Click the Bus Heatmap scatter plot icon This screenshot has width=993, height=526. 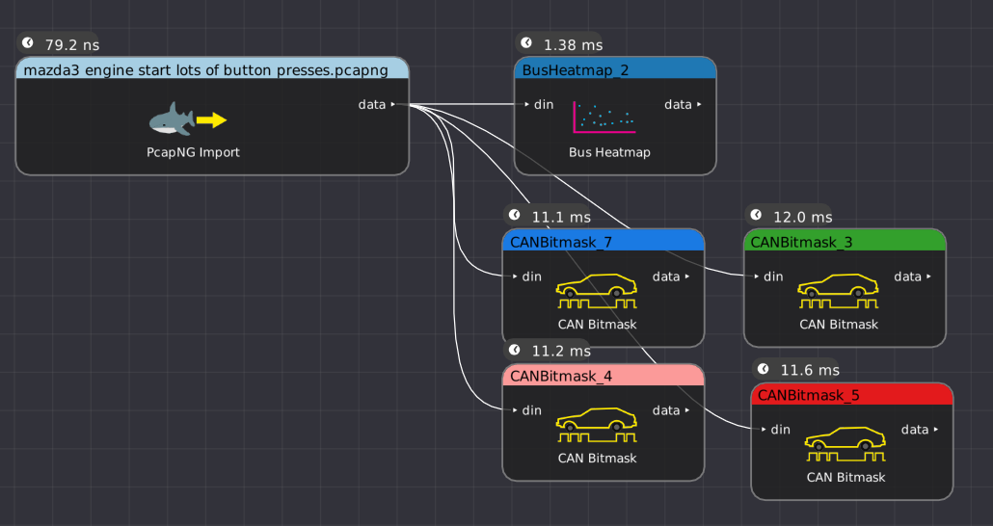click(604, 118)
